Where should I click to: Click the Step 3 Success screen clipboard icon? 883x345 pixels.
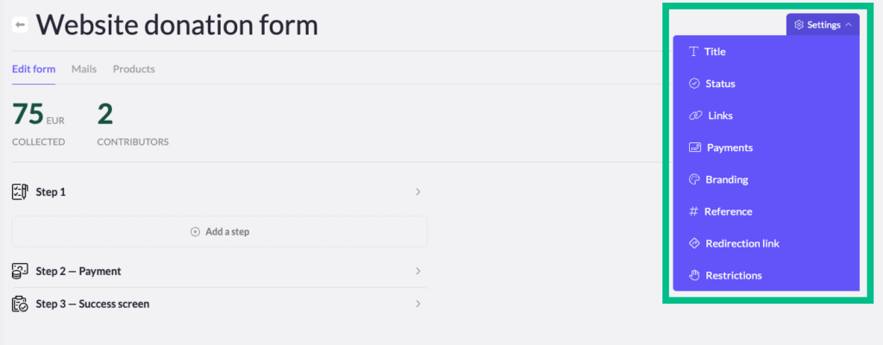(21, 304)
